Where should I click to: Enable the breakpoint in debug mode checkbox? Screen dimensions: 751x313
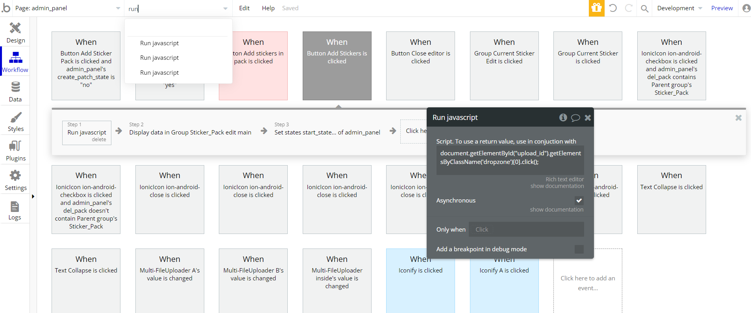pyautogui.click(x=579, y=249)
